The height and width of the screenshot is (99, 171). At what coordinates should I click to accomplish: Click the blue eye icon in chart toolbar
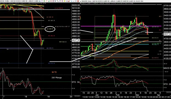coord(40,1)
